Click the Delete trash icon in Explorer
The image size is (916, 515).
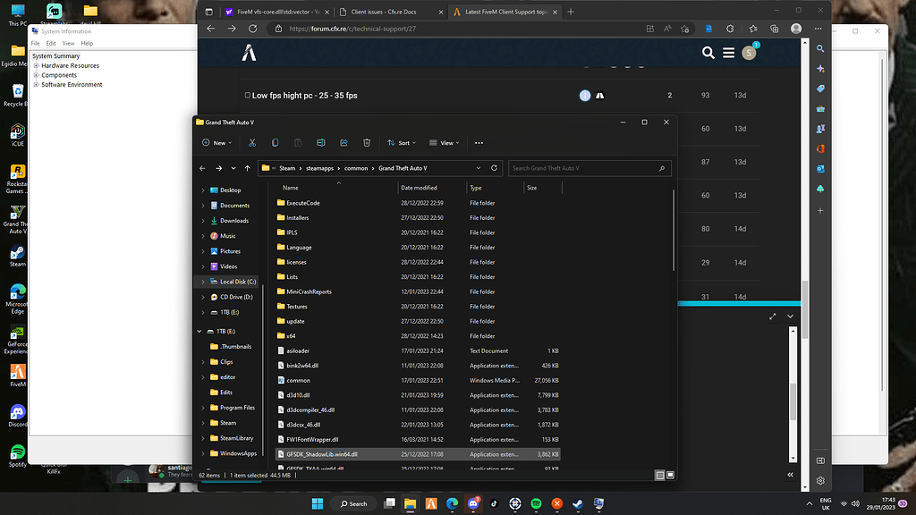tap(367, 142)
